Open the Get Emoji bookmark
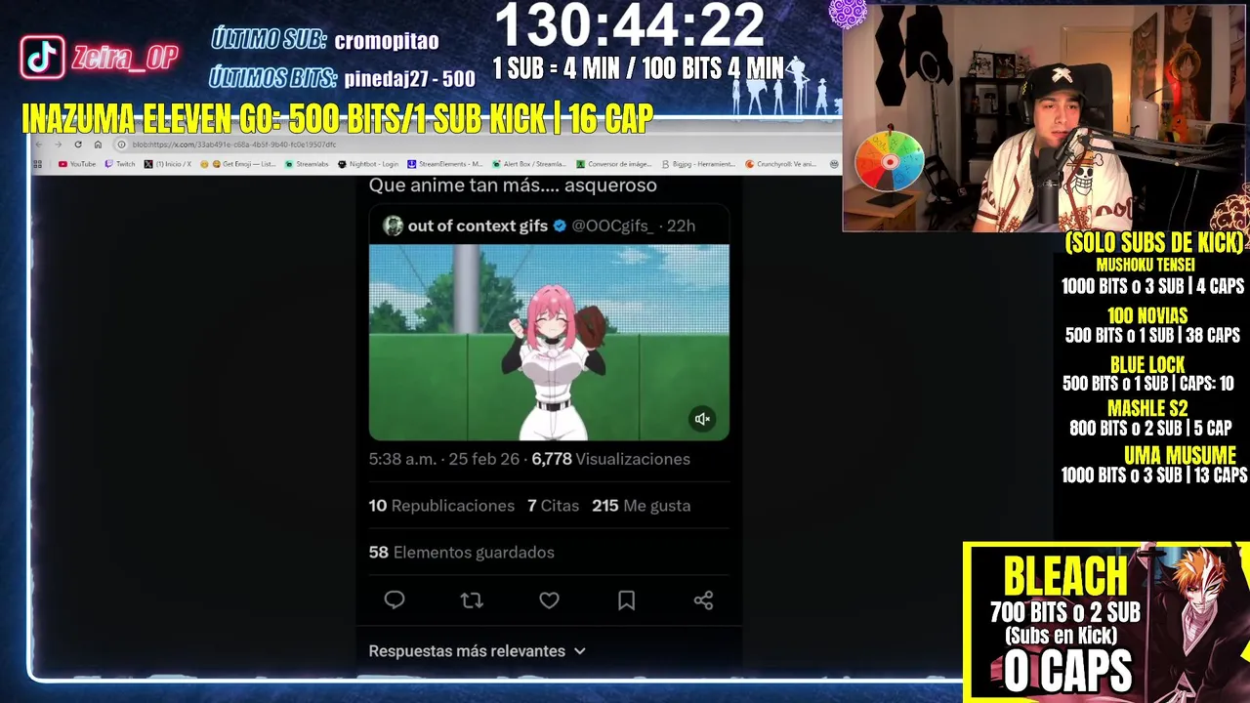Image resolution: width=1250 pixels, height=703 pixels. coord(238,164)
